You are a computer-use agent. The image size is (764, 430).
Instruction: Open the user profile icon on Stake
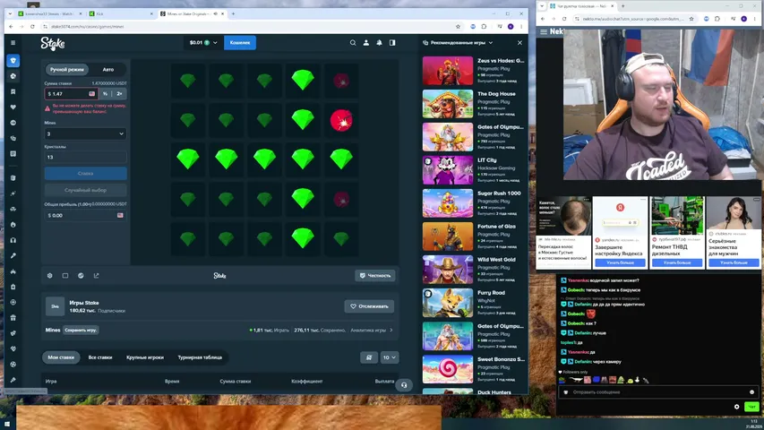(366, 43)
